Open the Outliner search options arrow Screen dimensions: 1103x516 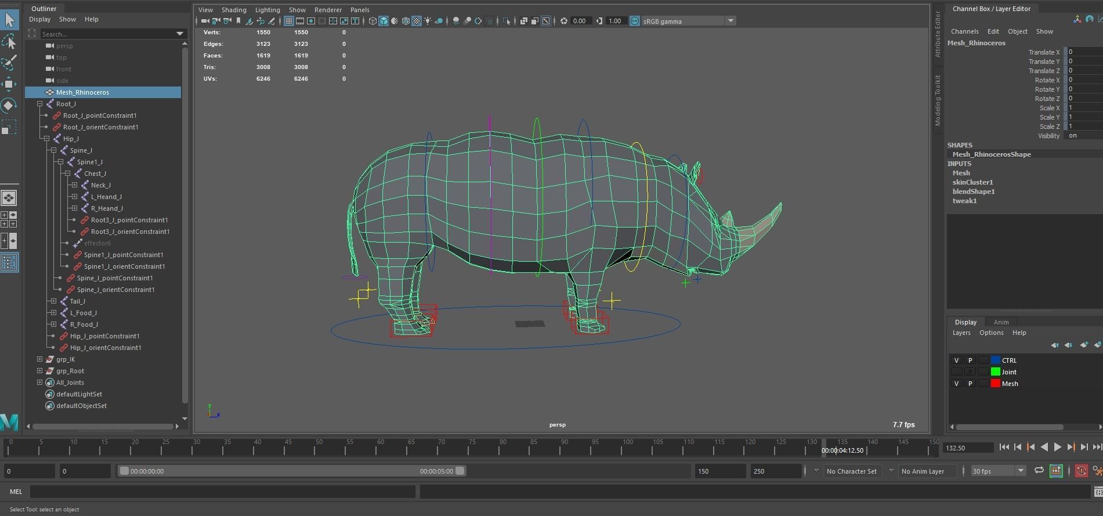pyautogui.click(x=180, y=34)
